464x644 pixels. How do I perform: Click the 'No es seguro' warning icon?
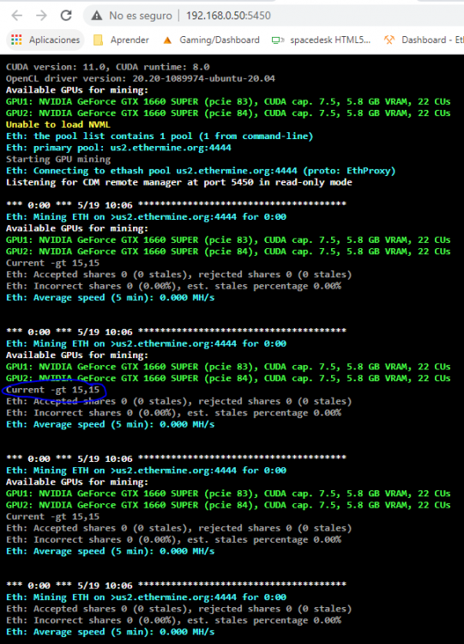[x=96, y=15]
